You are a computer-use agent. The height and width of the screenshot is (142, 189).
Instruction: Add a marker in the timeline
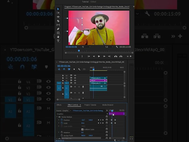coord(74,69)
